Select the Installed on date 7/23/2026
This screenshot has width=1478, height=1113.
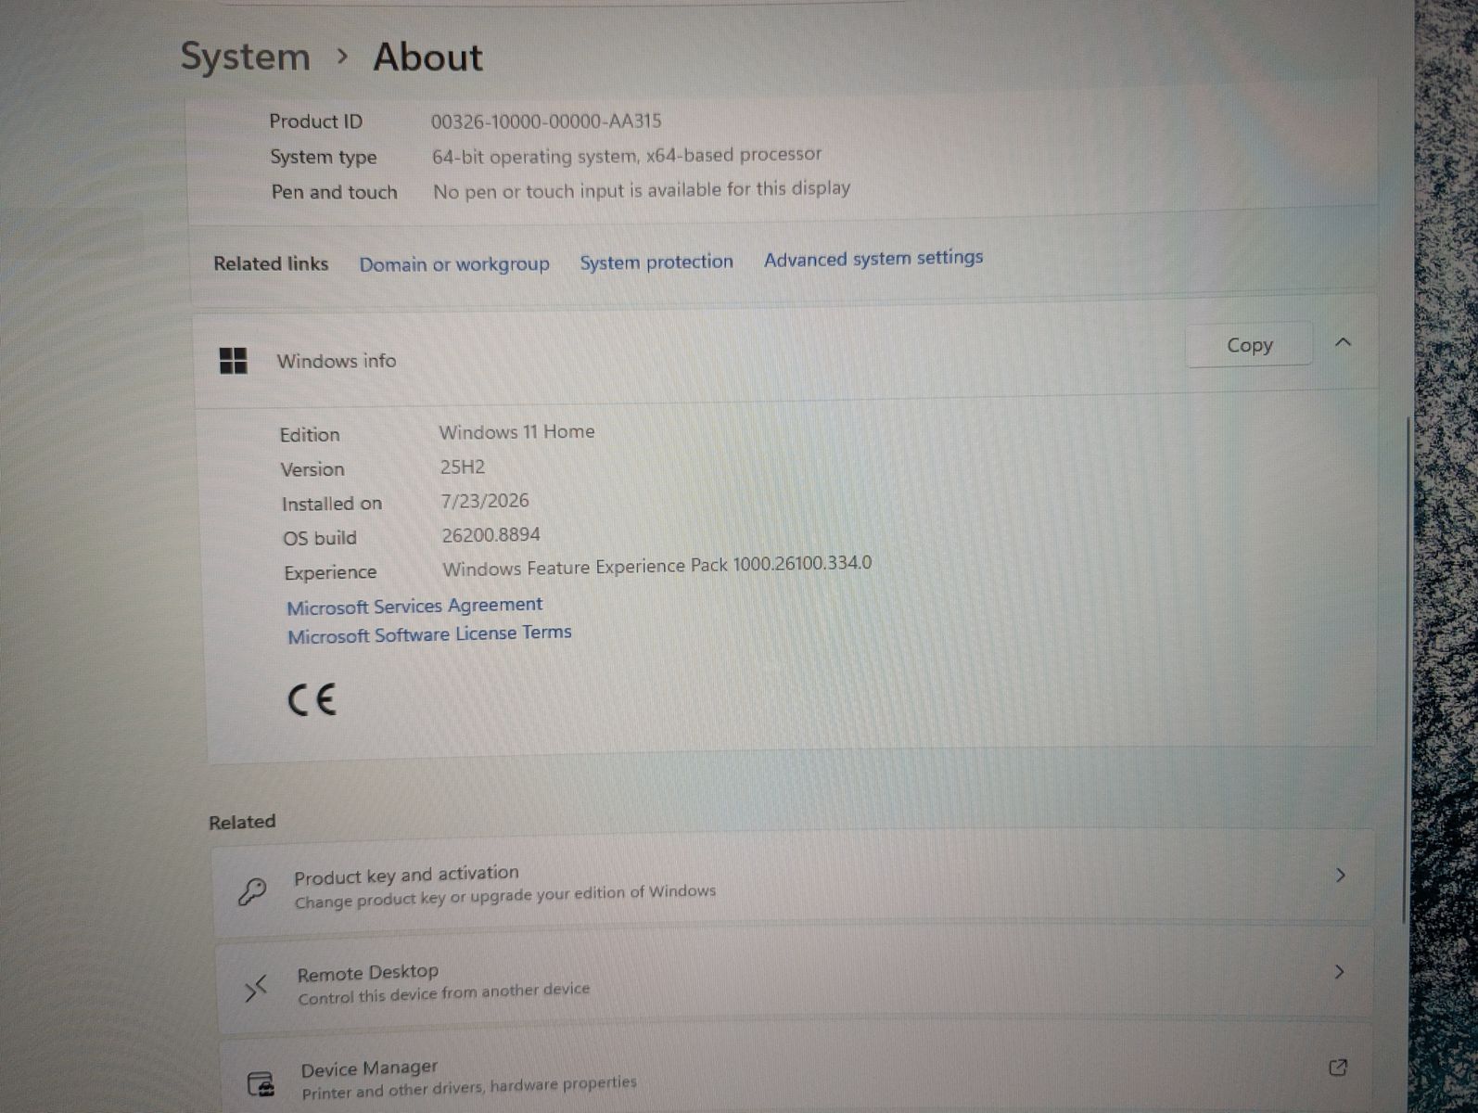click(x=485, y=502)
